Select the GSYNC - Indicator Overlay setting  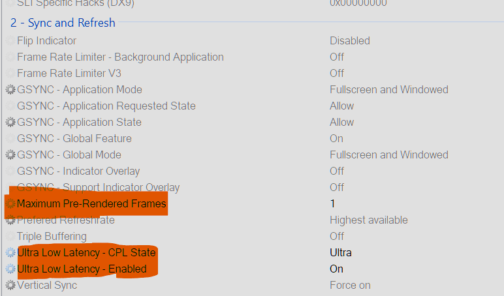pyautogui.click(x=78, y=171)
